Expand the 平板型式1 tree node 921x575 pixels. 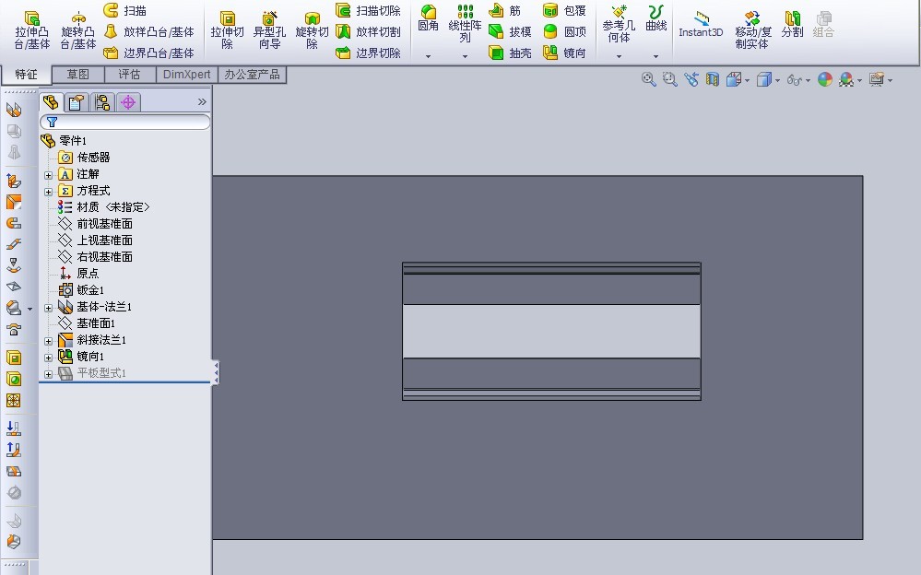tap(48, 373)
